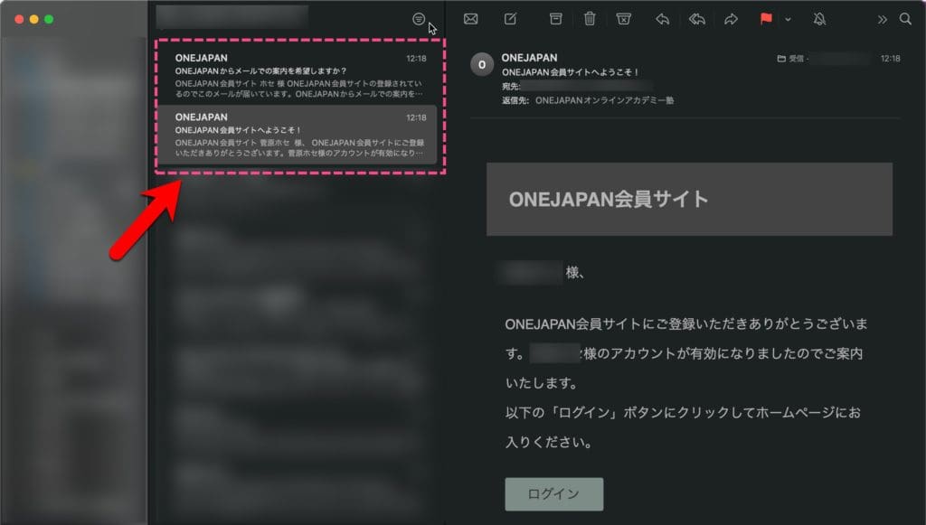Move message to Junk
This screenshot has width=926, height=525.
624,19
